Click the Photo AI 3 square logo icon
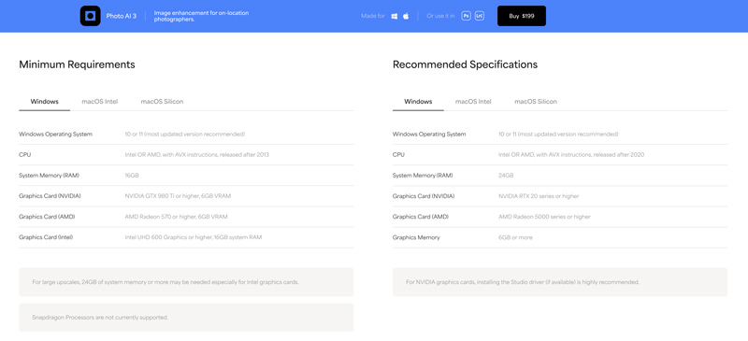 (90, 16)
